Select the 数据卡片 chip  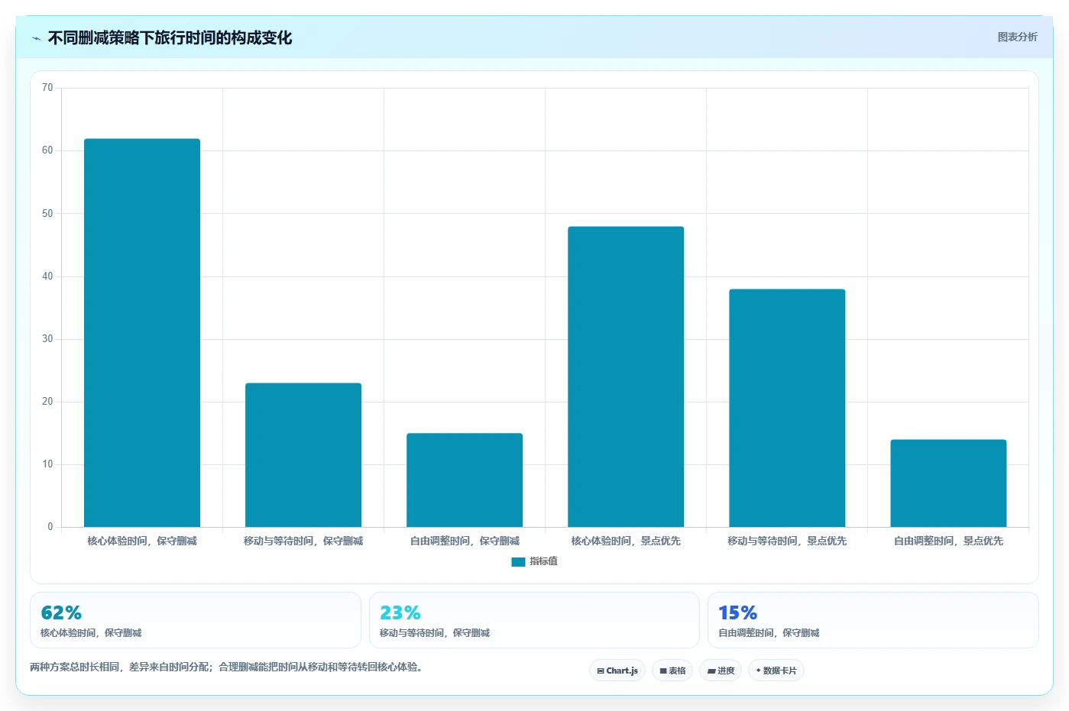click(776, 671)
